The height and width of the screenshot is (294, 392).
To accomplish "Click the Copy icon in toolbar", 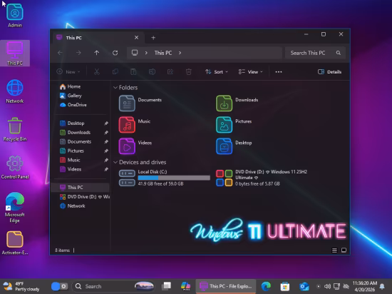I will (115, 72).
